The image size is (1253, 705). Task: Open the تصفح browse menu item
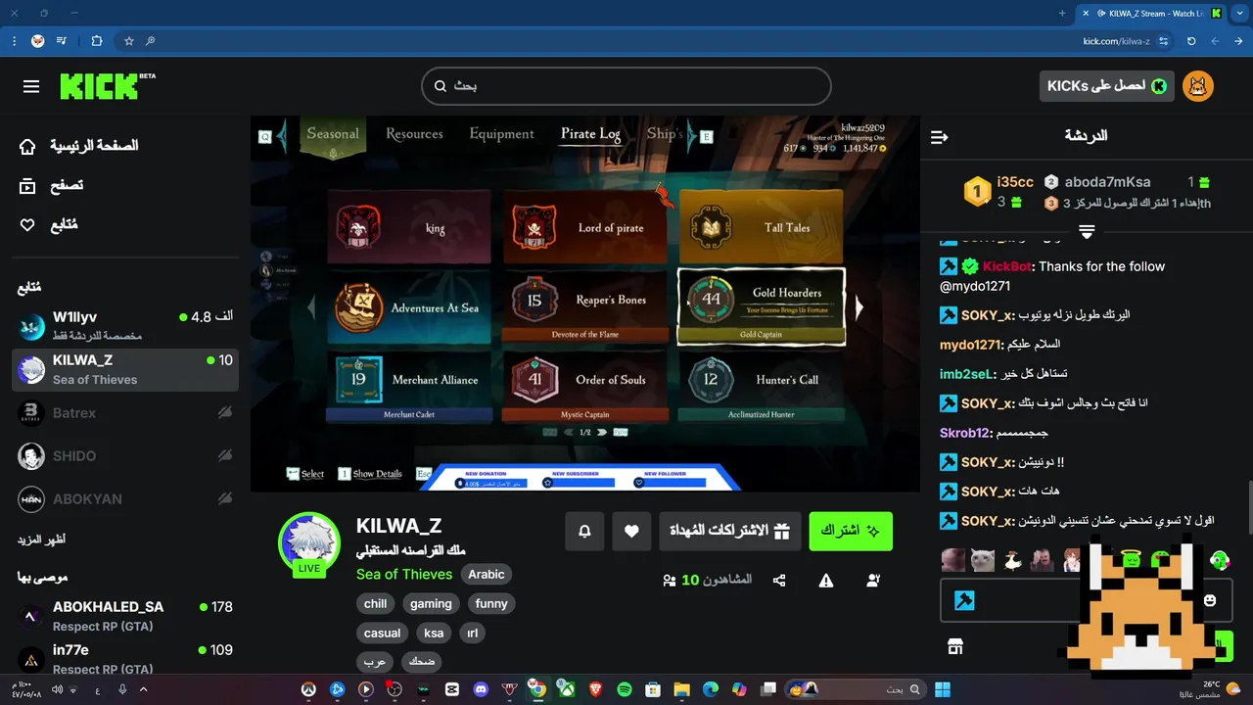tap(67, 185)
